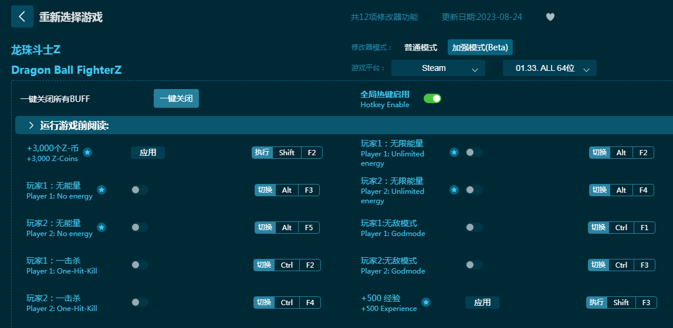Open the Steam platform dropdown

[x=438, y=68]
